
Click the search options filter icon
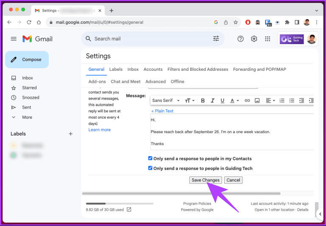coord(216,39)
